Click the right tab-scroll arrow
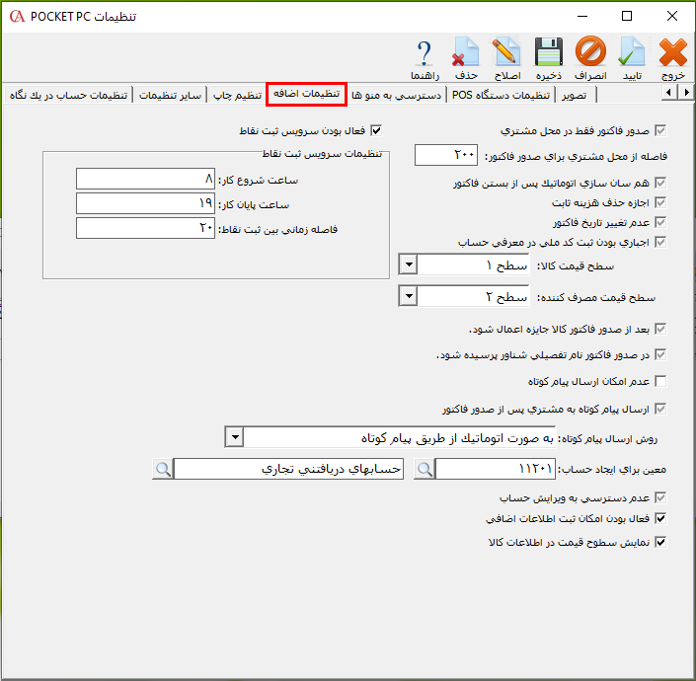The height and width of the screenshot is (681, 696). coord(686,93)
